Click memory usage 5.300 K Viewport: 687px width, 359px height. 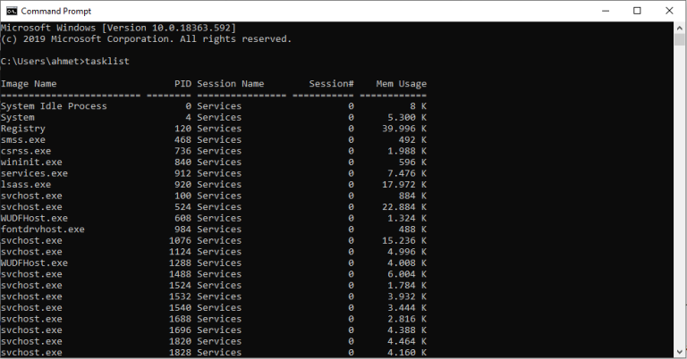tap(407, 118)
